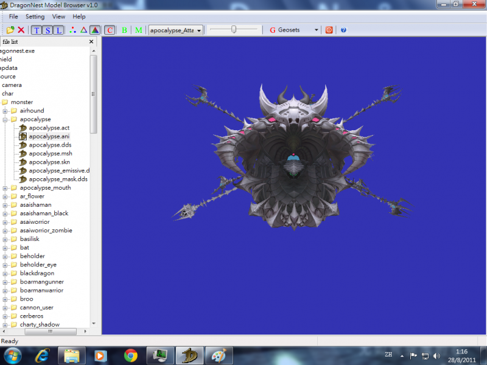Select the boarmanwarrior folder
Screen dimensions: 487x365
(41, 291)
